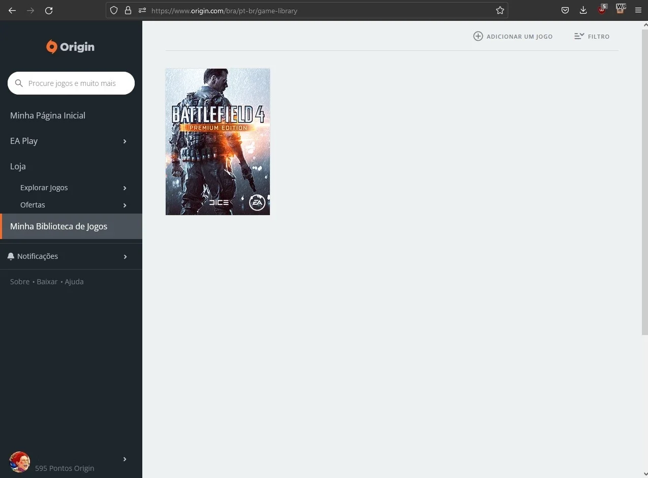Click the user avatar picture
Screen dimensions: 648x478
(20, 462)
